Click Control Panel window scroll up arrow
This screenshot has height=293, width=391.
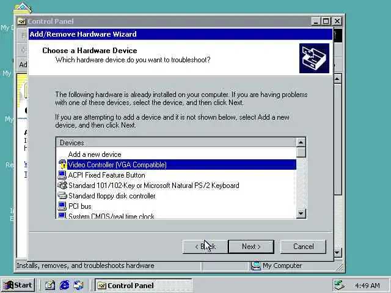pos(337,79)
